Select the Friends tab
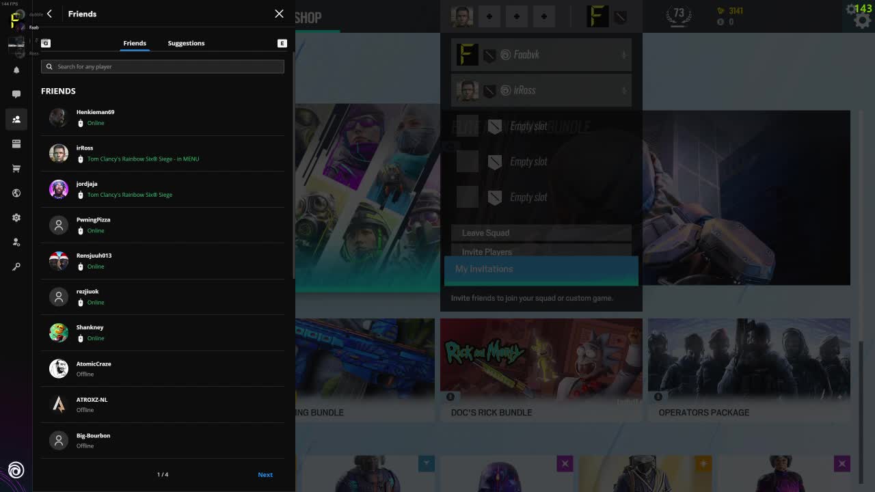Screen dimensions: 875x492 click(135, 43)
